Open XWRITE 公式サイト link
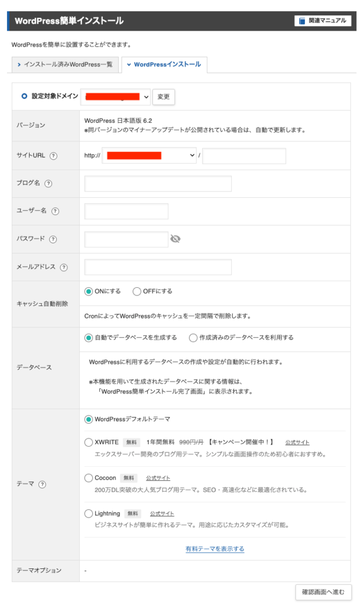 297,443
